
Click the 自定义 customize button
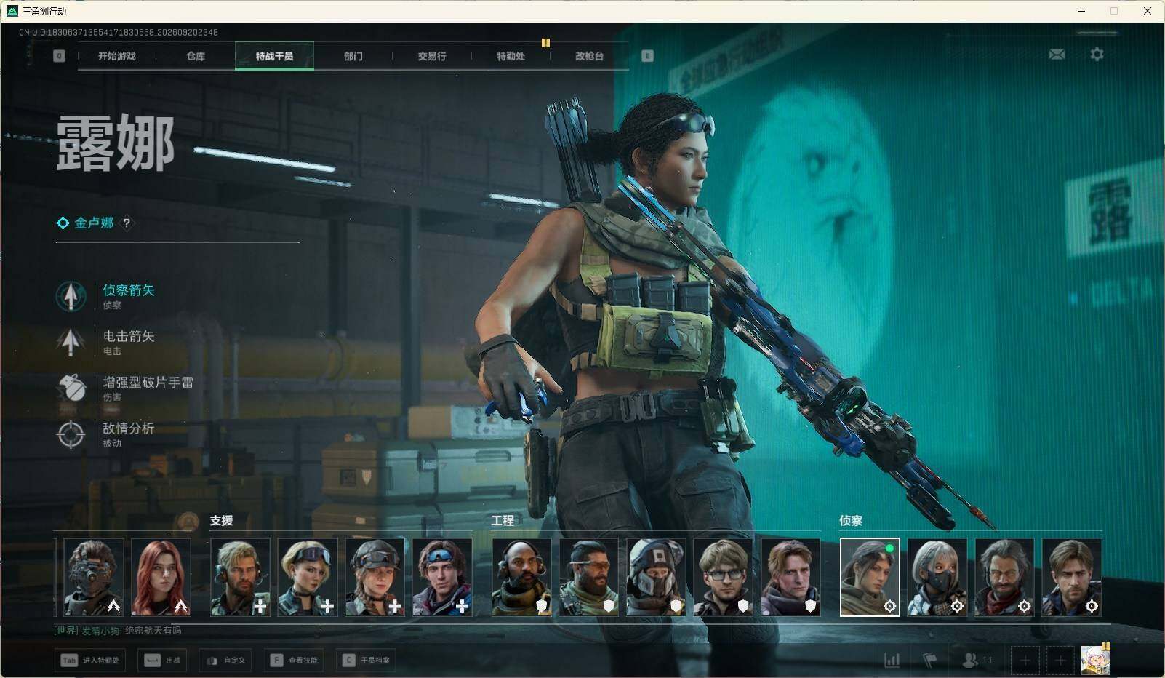click(x=225, y=661)
